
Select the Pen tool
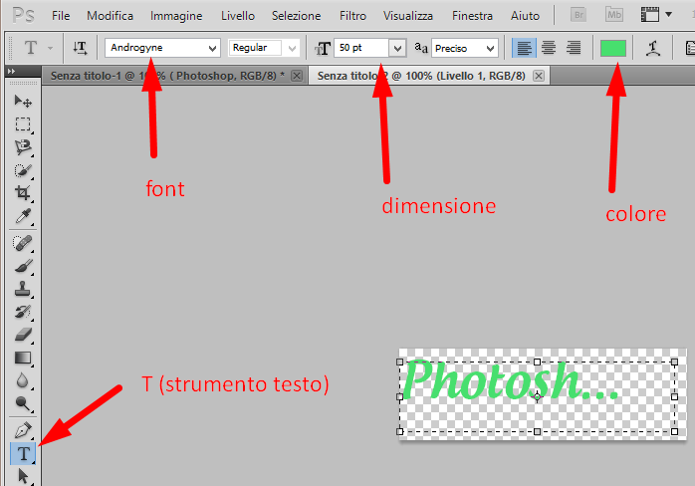(x=23, y=430)
